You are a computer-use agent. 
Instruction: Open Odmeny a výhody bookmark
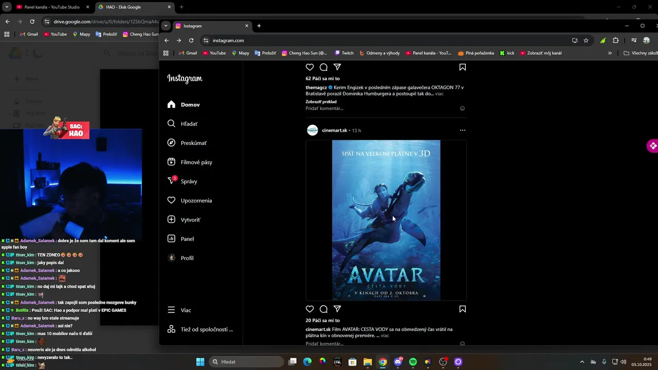click(379, 53)
